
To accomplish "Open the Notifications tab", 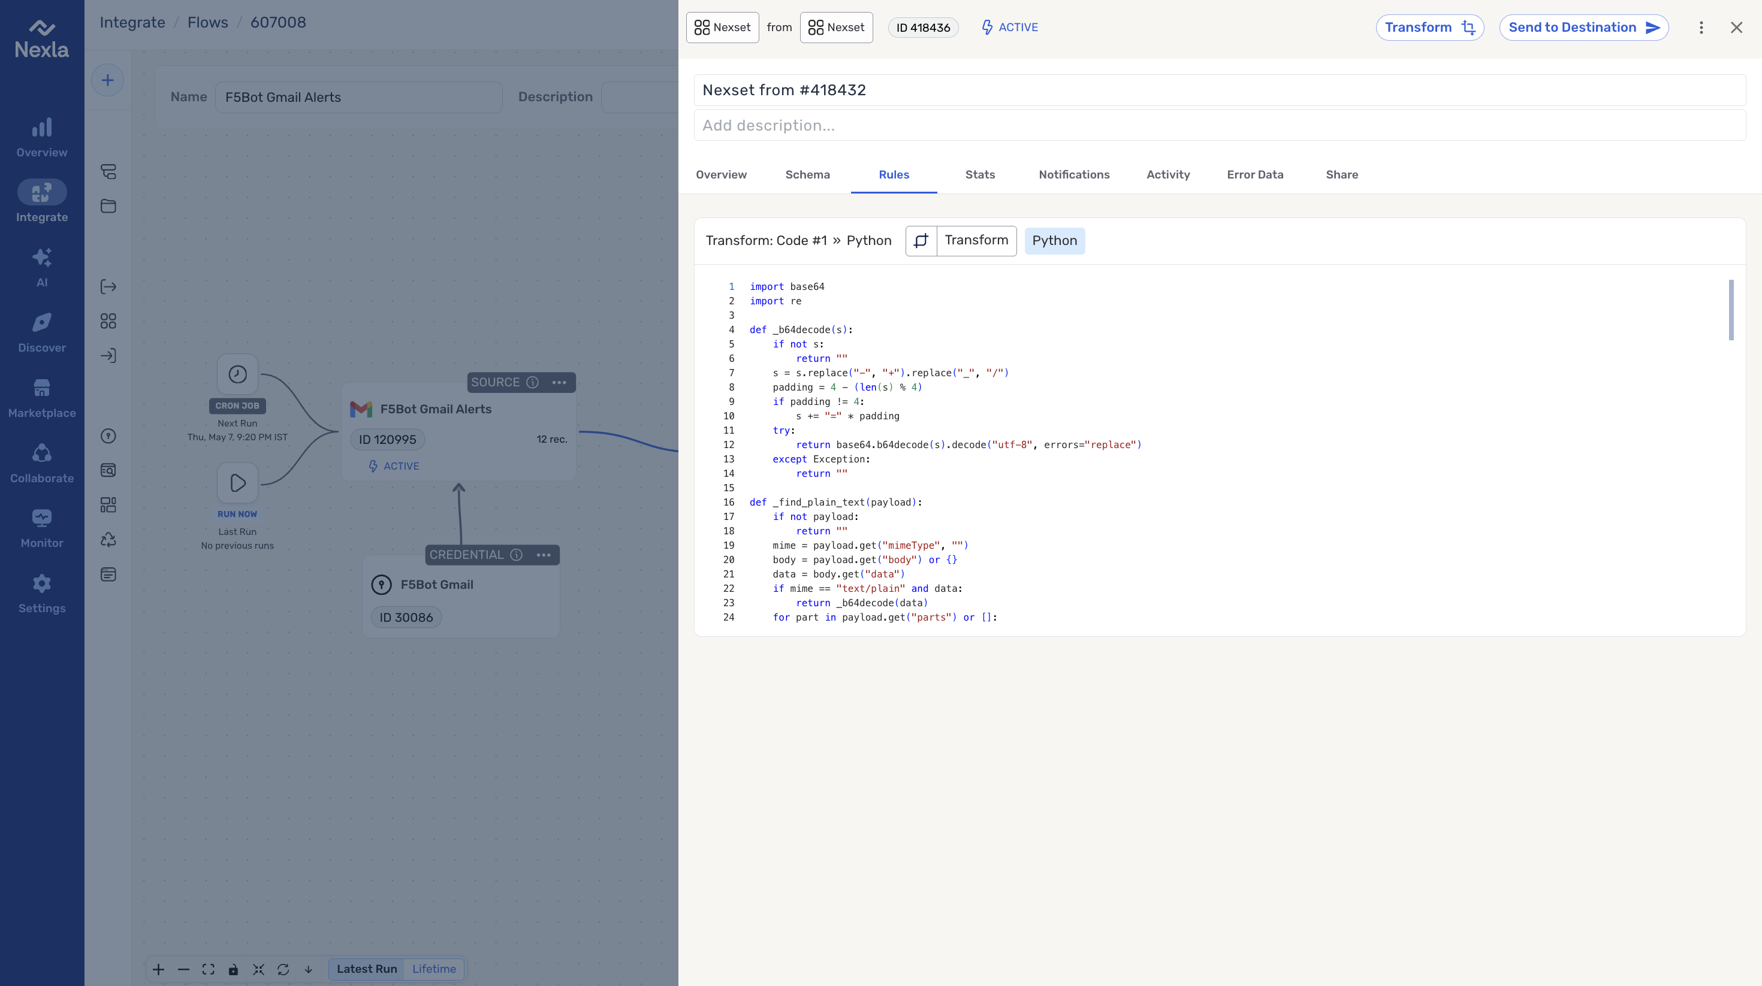I will (x=1074, y=174).
